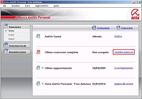Viewport: 142px width, 99px height.
Task: Expand Avira AntiVir Personal license details
Action: (x=43, y=84)
